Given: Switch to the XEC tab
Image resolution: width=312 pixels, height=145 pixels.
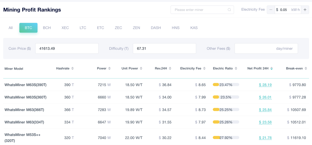Looking at the screenshot, I should (x=65, y=28).
